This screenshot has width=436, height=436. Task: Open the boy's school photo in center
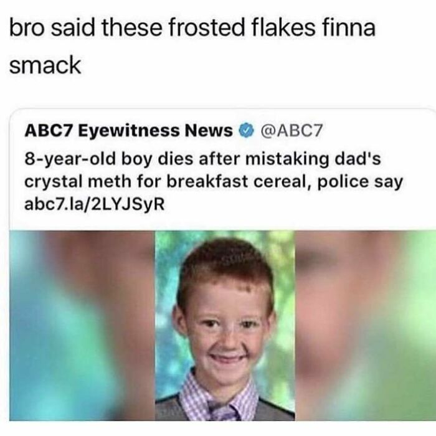225,325
